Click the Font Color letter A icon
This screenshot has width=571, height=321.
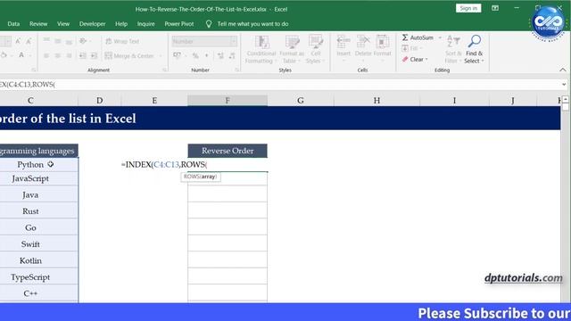click(21, 55)
